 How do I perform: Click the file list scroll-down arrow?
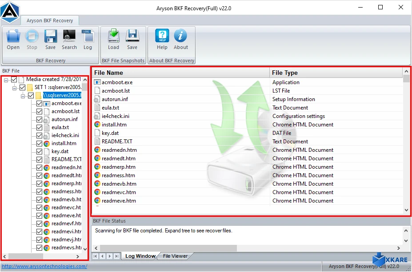tap(407, 210)
